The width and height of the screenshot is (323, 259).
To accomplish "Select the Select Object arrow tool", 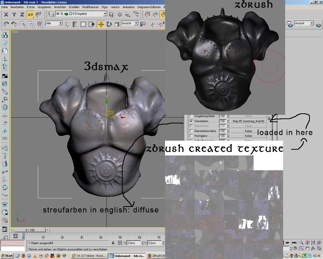I will click(67, 24).
